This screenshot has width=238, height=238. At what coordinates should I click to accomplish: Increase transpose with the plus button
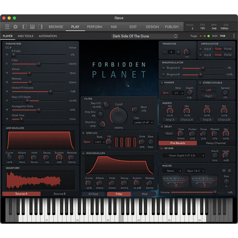pos(178,52)
